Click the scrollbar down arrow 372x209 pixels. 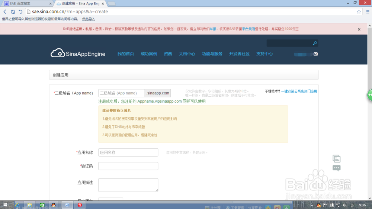coord(370,198)
